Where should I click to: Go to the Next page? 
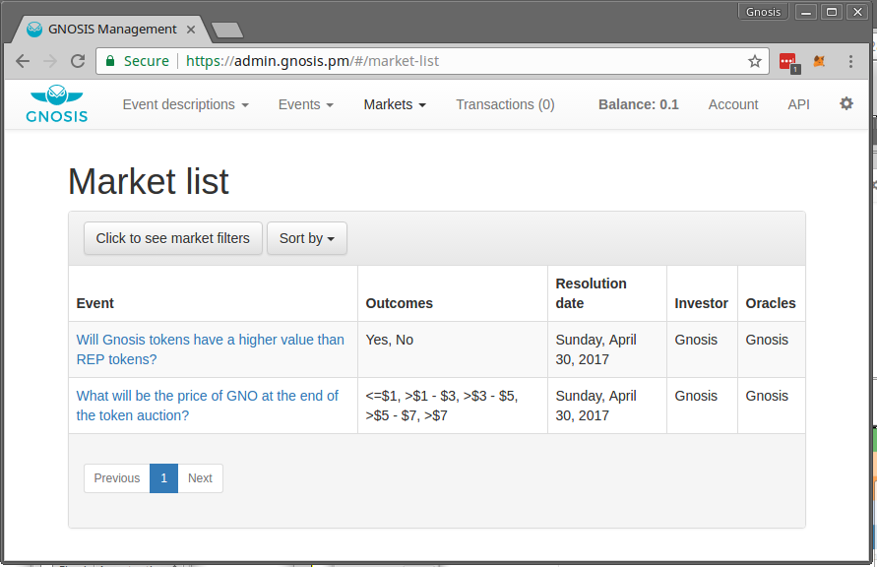click(200, 478)
